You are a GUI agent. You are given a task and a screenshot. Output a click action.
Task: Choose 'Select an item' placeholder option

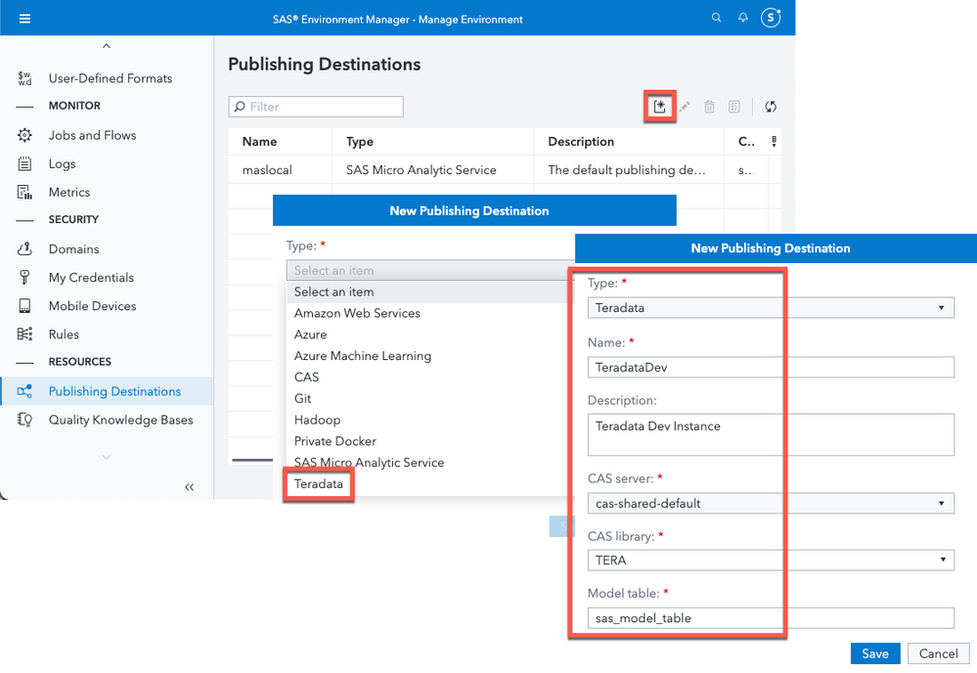click(x=333, y=292)
